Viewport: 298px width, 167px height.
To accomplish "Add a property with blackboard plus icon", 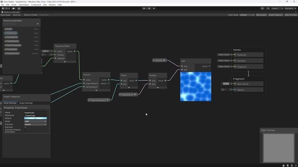I will pos(38,24).
